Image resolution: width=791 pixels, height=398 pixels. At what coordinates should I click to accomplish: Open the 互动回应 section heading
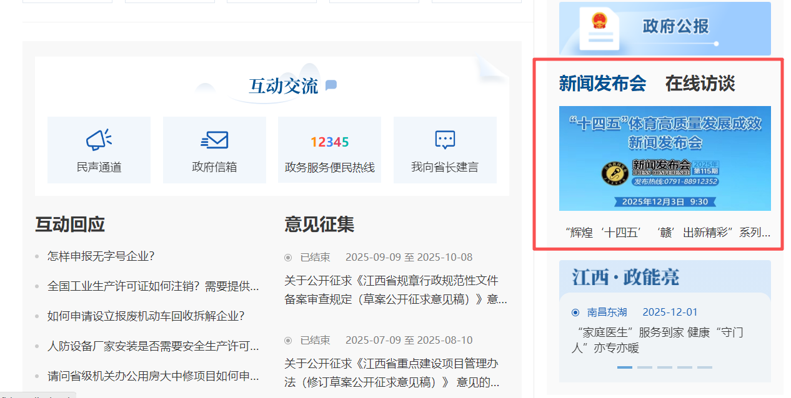[x=70, y=224]
